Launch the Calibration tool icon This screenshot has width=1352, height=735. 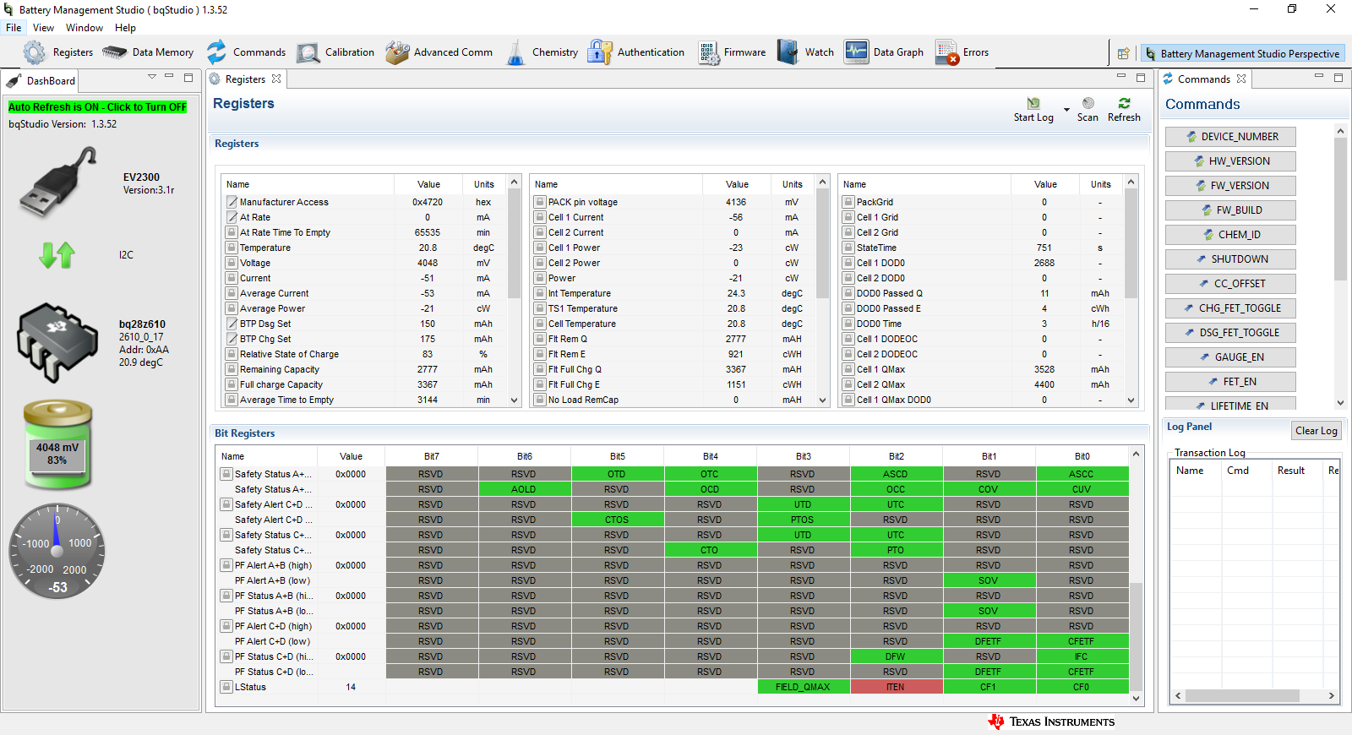tap(308, 52)
